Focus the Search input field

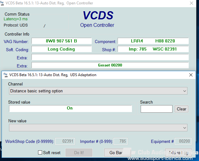coord(157,109)
